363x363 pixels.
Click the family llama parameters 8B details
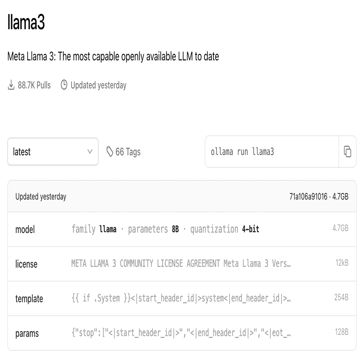point(165,230)
